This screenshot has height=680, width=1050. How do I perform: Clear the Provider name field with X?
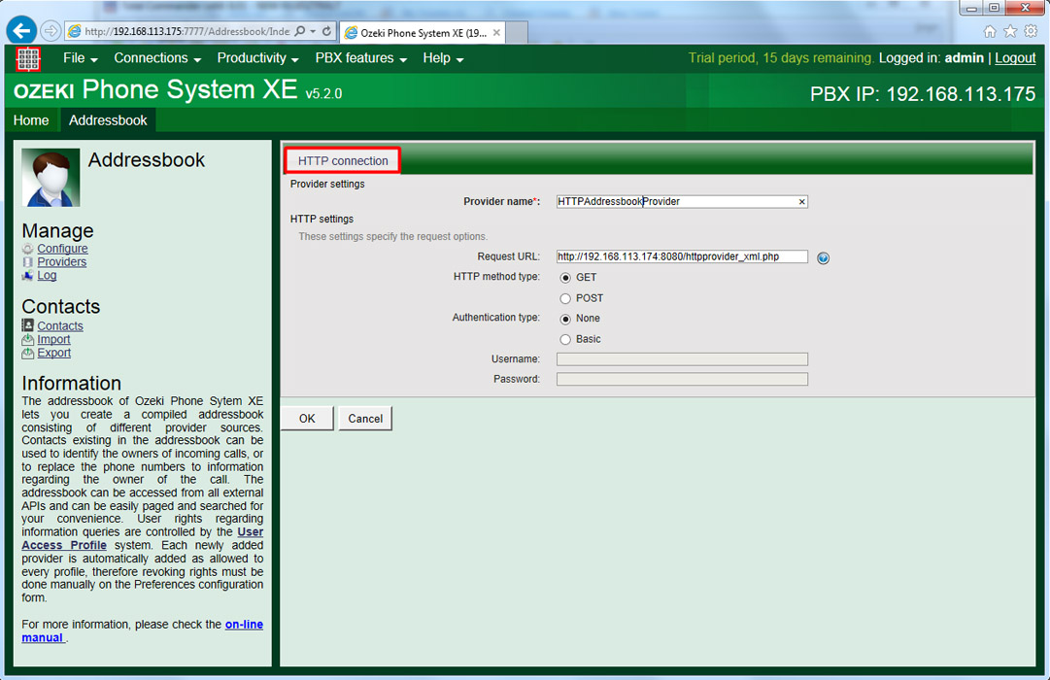[x=801, y=202]
